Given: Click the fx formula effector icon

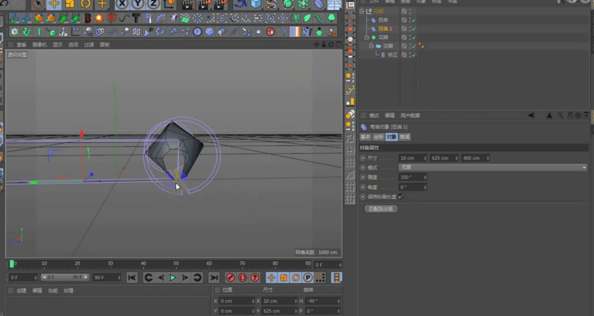Looking at the screenshot, I should coord(63,32).
